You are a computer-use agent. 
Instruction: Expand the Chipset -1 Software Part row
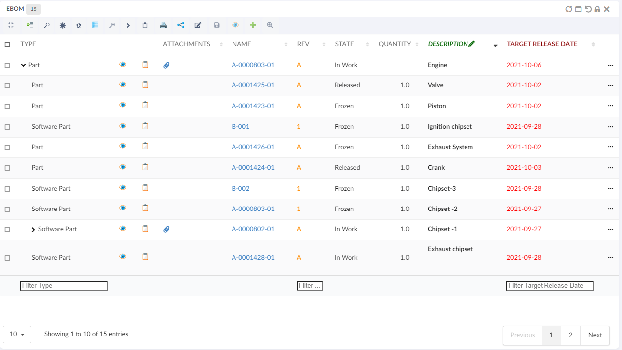point(33,230)
